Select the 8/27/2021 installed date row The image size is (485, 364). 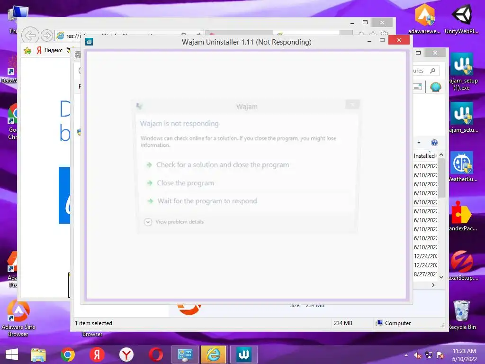(426, 274)
